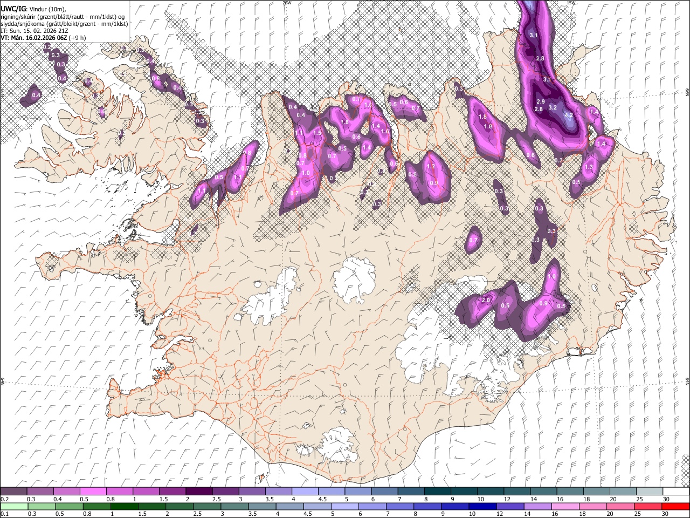Image resolution: width=690 pixels, height=518 pixels.
Task: Select the pink upper-scale swatch between 0.5 and 0.8
Action: pos(93,491)
